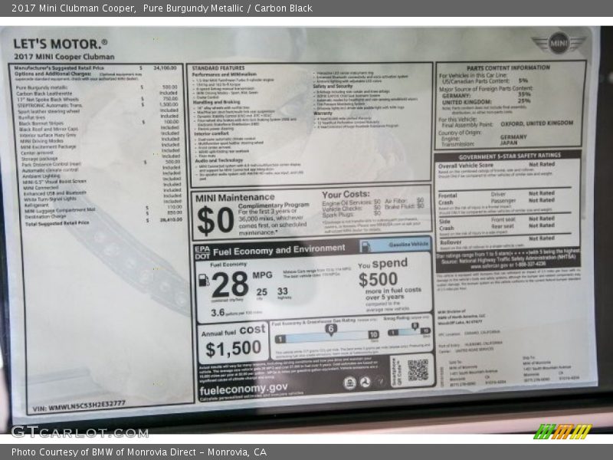613x460 pixels.
Task: Click the 'Pure Burgundy metallic' option row
Action: coord(97,87)
